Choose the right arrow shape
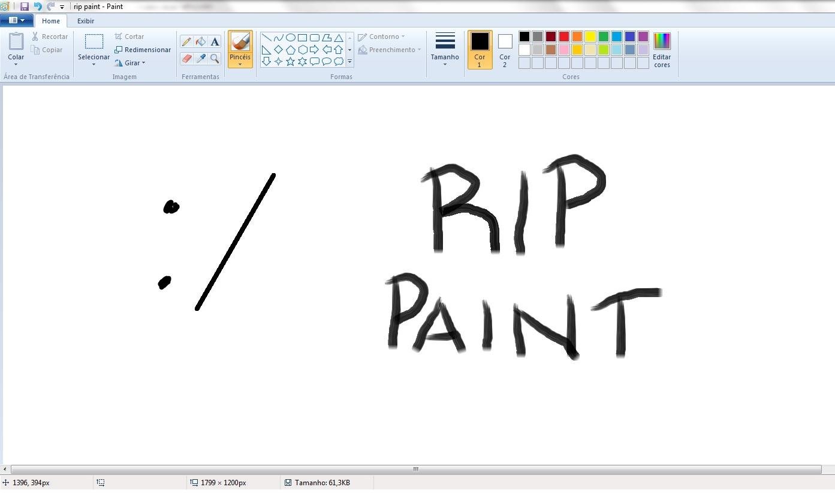Screen dimensions: 835x493 [x=314, y=50]
